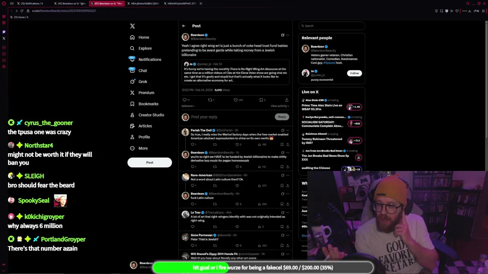Click the browser address bar URL
Viewport: 488px width, 274px height.
[64, 11]
